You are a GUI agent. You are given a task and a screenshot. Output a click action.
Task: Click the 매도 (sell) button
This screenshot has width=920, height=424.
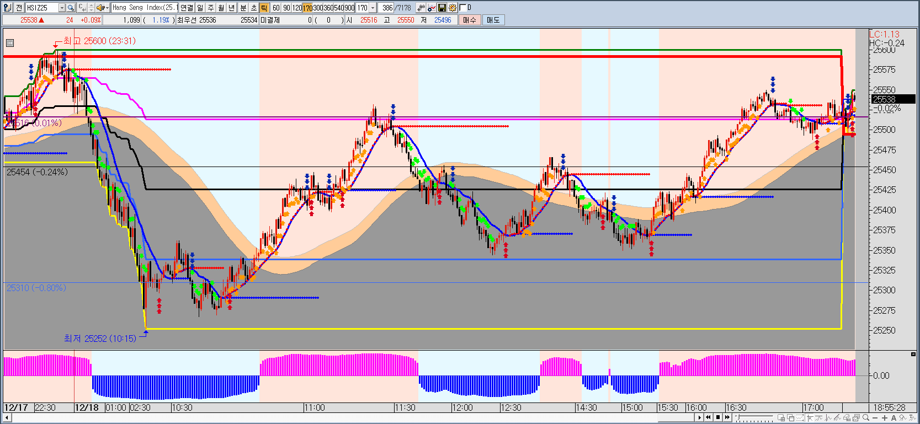[493, 20]
